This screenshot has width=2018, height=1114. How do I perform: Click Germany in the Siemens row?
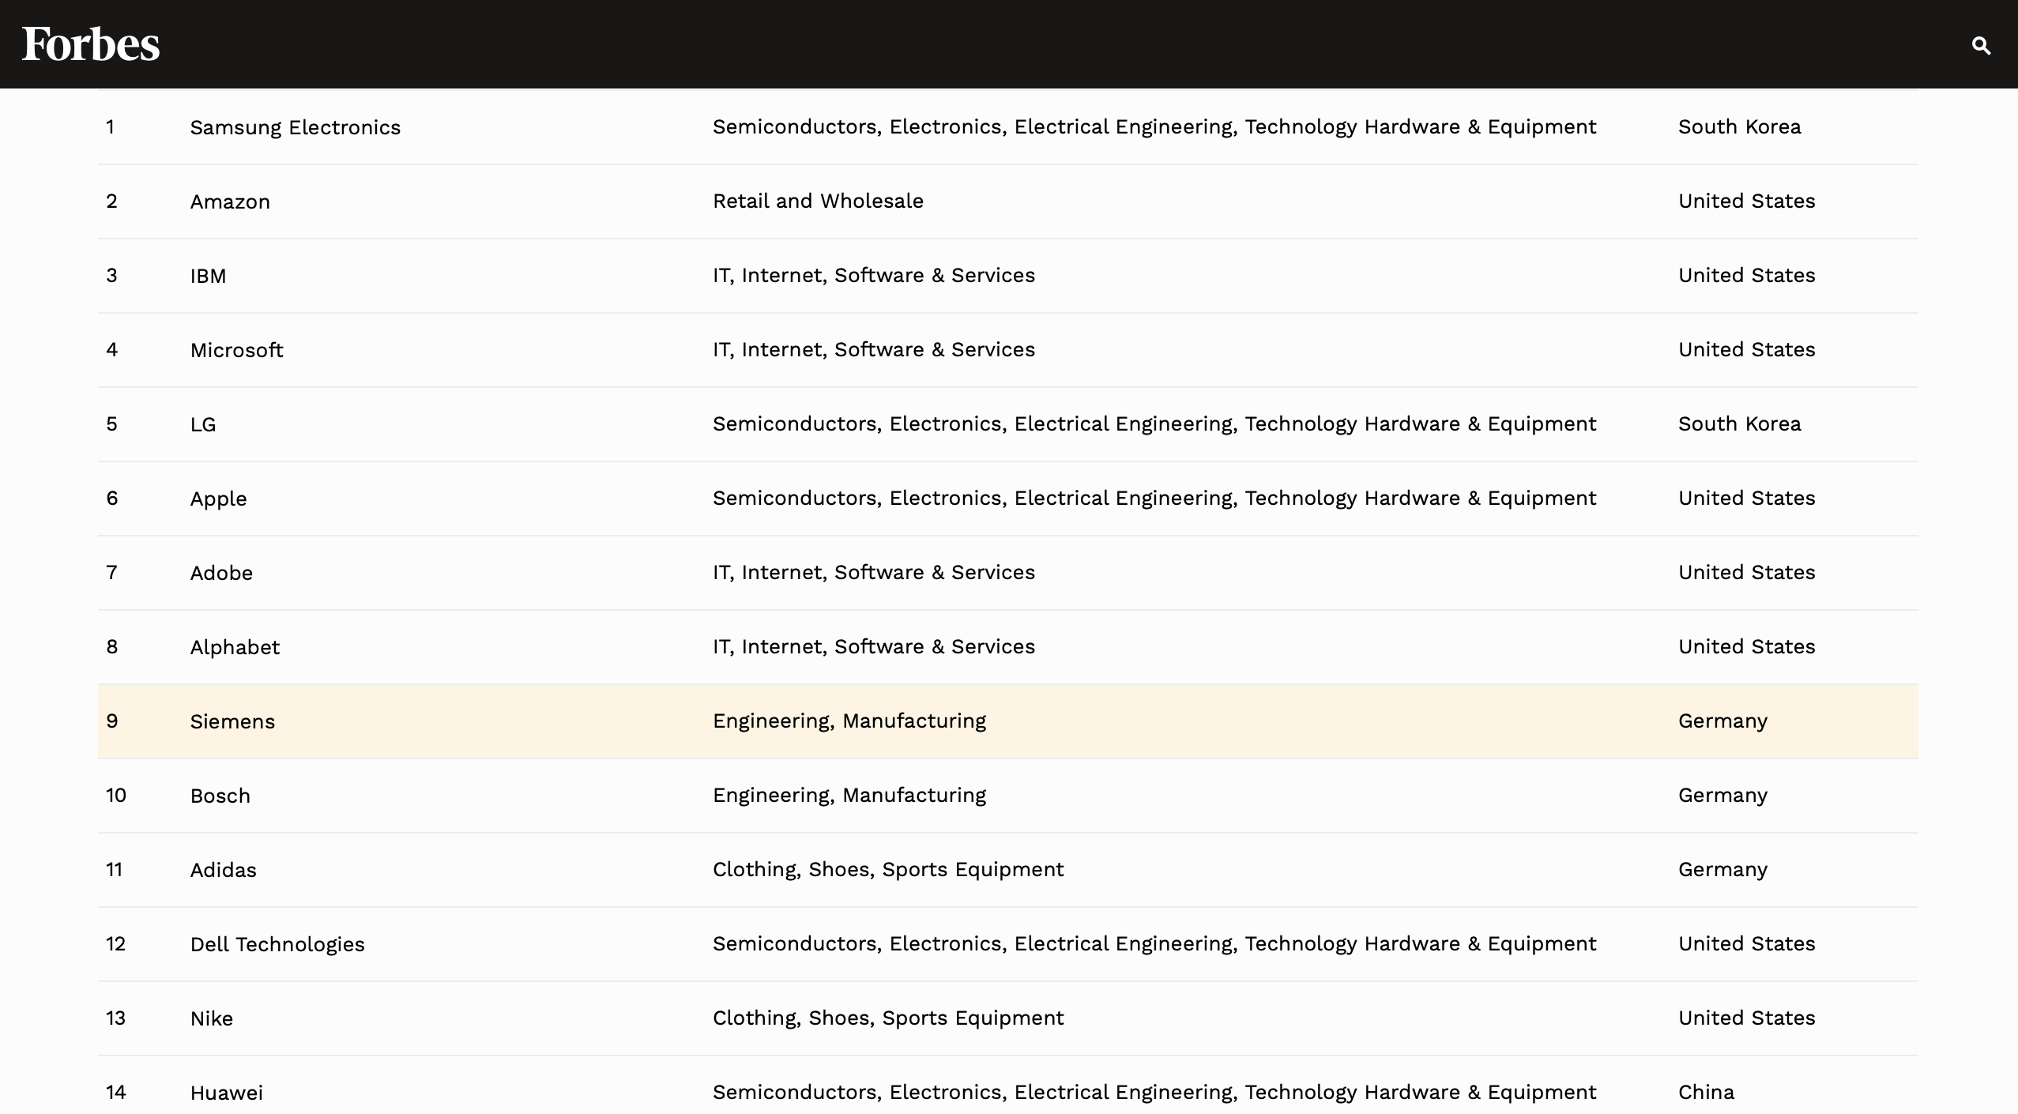pyautogui.click(x=1722, y=721)
